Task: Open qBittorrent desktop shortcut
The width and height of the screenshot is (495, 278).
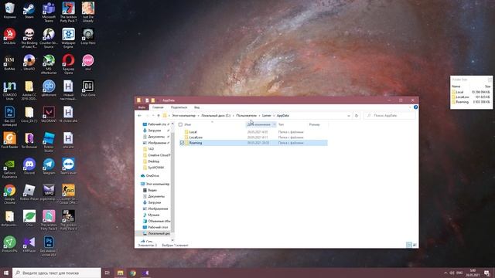Action: pyautogui.click(x=49, y=88)
